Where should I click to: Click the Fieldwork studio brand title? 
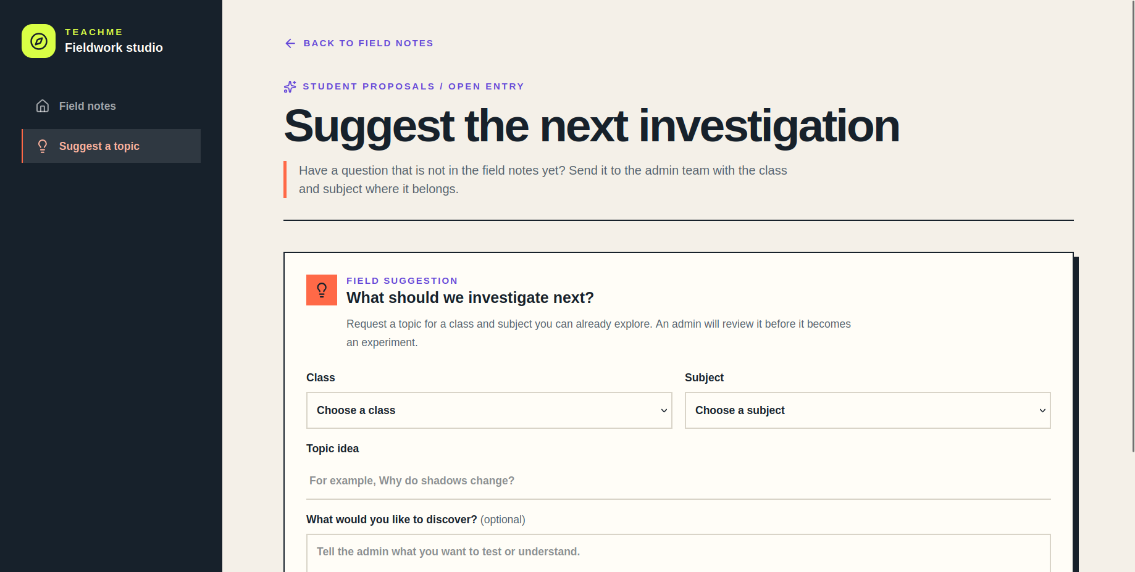[x=114, y=48]
